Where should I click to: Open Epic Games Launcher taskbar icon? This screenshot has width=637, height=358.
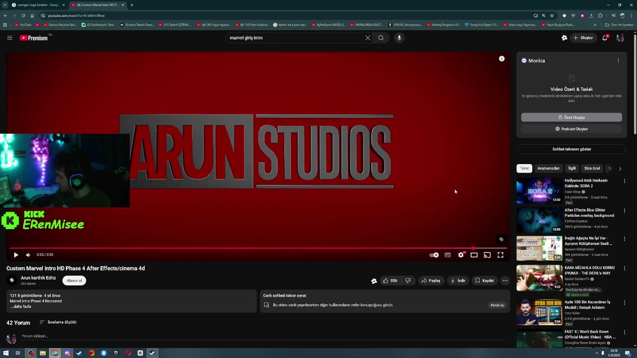pos(116,353)
